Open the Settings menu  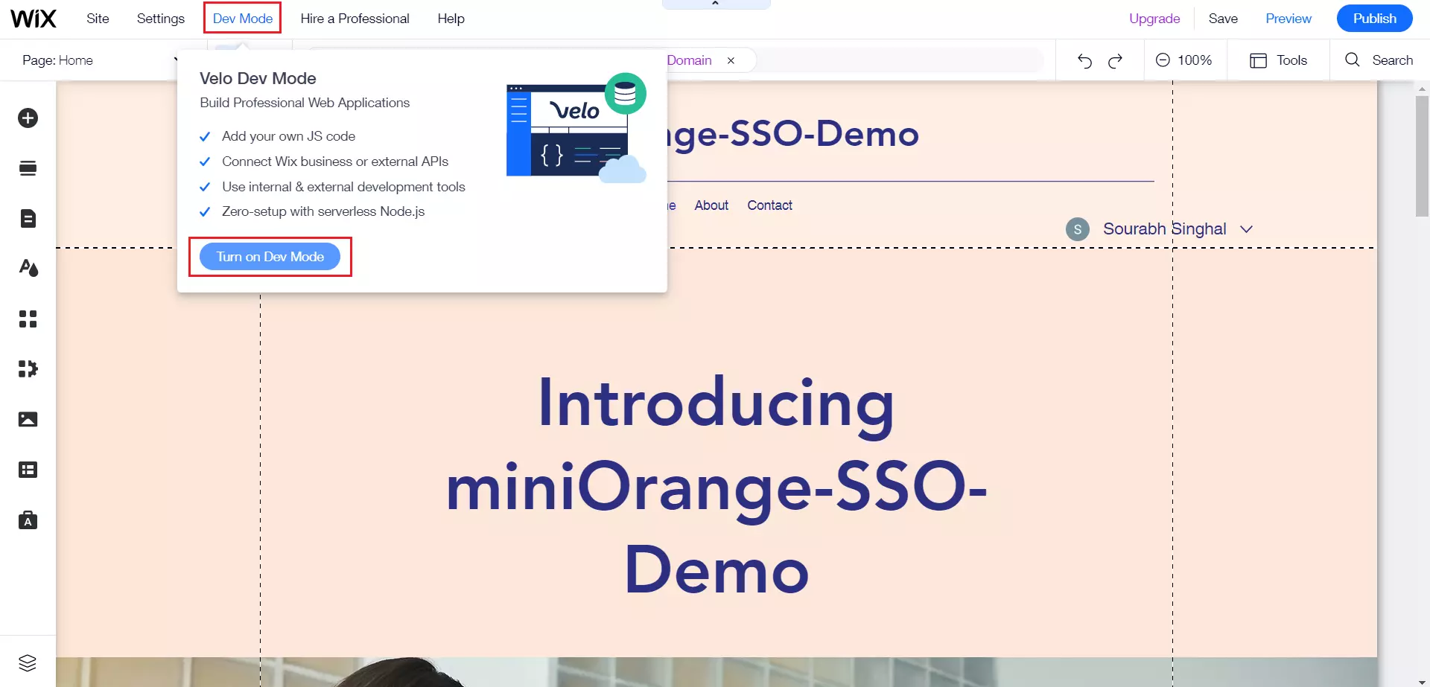[160, 18]
